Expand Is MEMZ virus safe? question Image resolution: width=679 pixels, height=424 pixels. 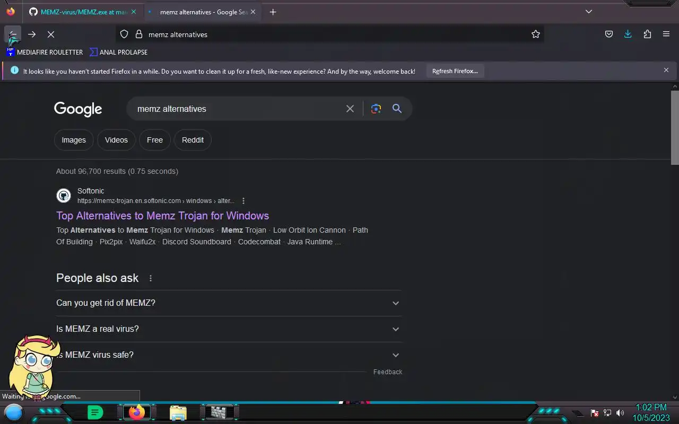click(x=229, y=355)
